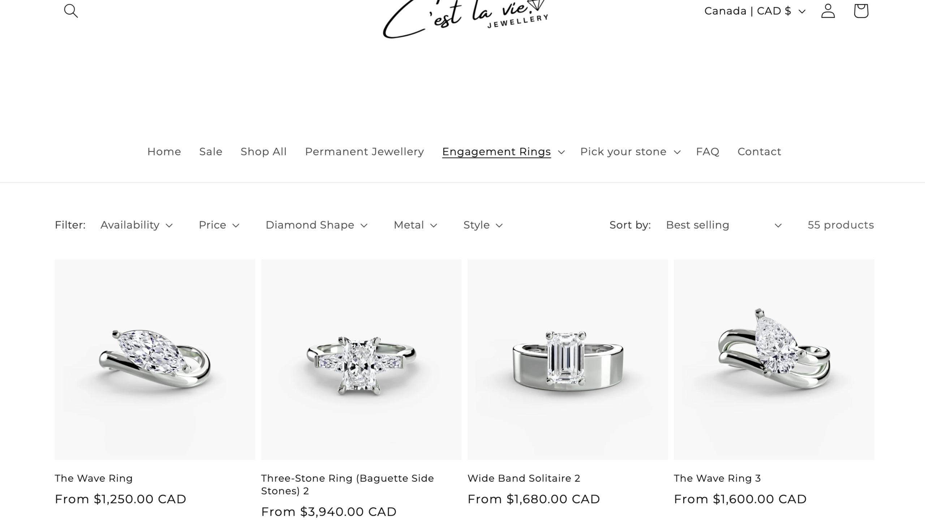The image size is (925, 520).
Task: Open the Sale menu item
Action: pos(211,152)
